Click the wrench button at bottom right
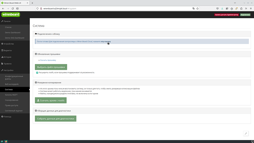The image size is (254, 143). 246,133
